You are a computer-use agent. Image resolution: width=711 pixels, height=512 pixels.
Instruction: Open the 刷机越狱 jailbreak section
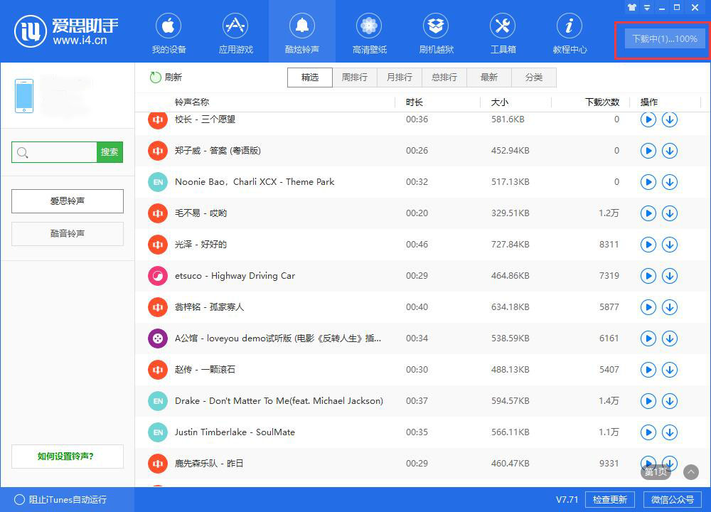tap(436, 31)
